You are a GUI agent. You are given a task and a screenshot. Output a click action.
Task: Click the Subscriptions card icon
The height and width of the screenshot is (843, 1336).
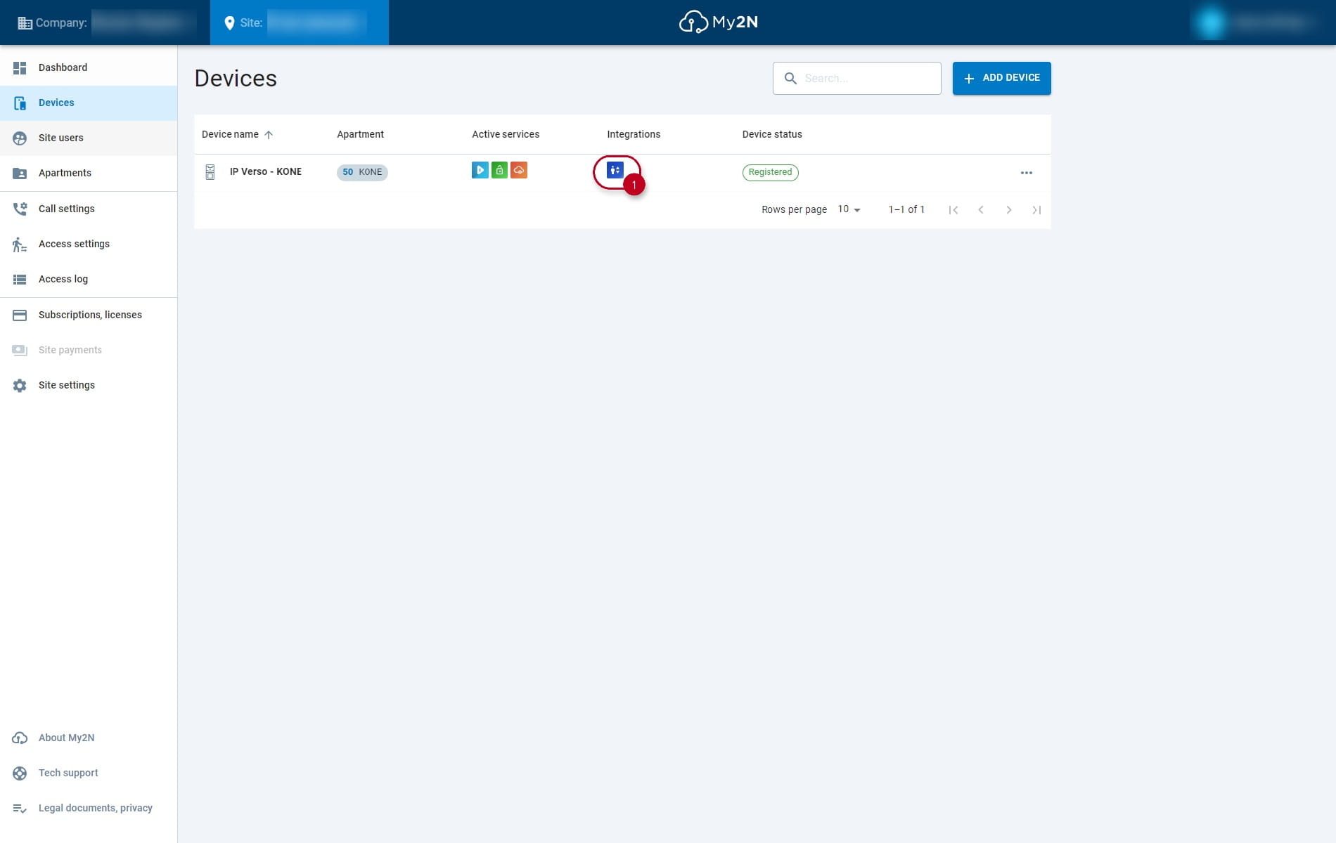pos(20,315)
